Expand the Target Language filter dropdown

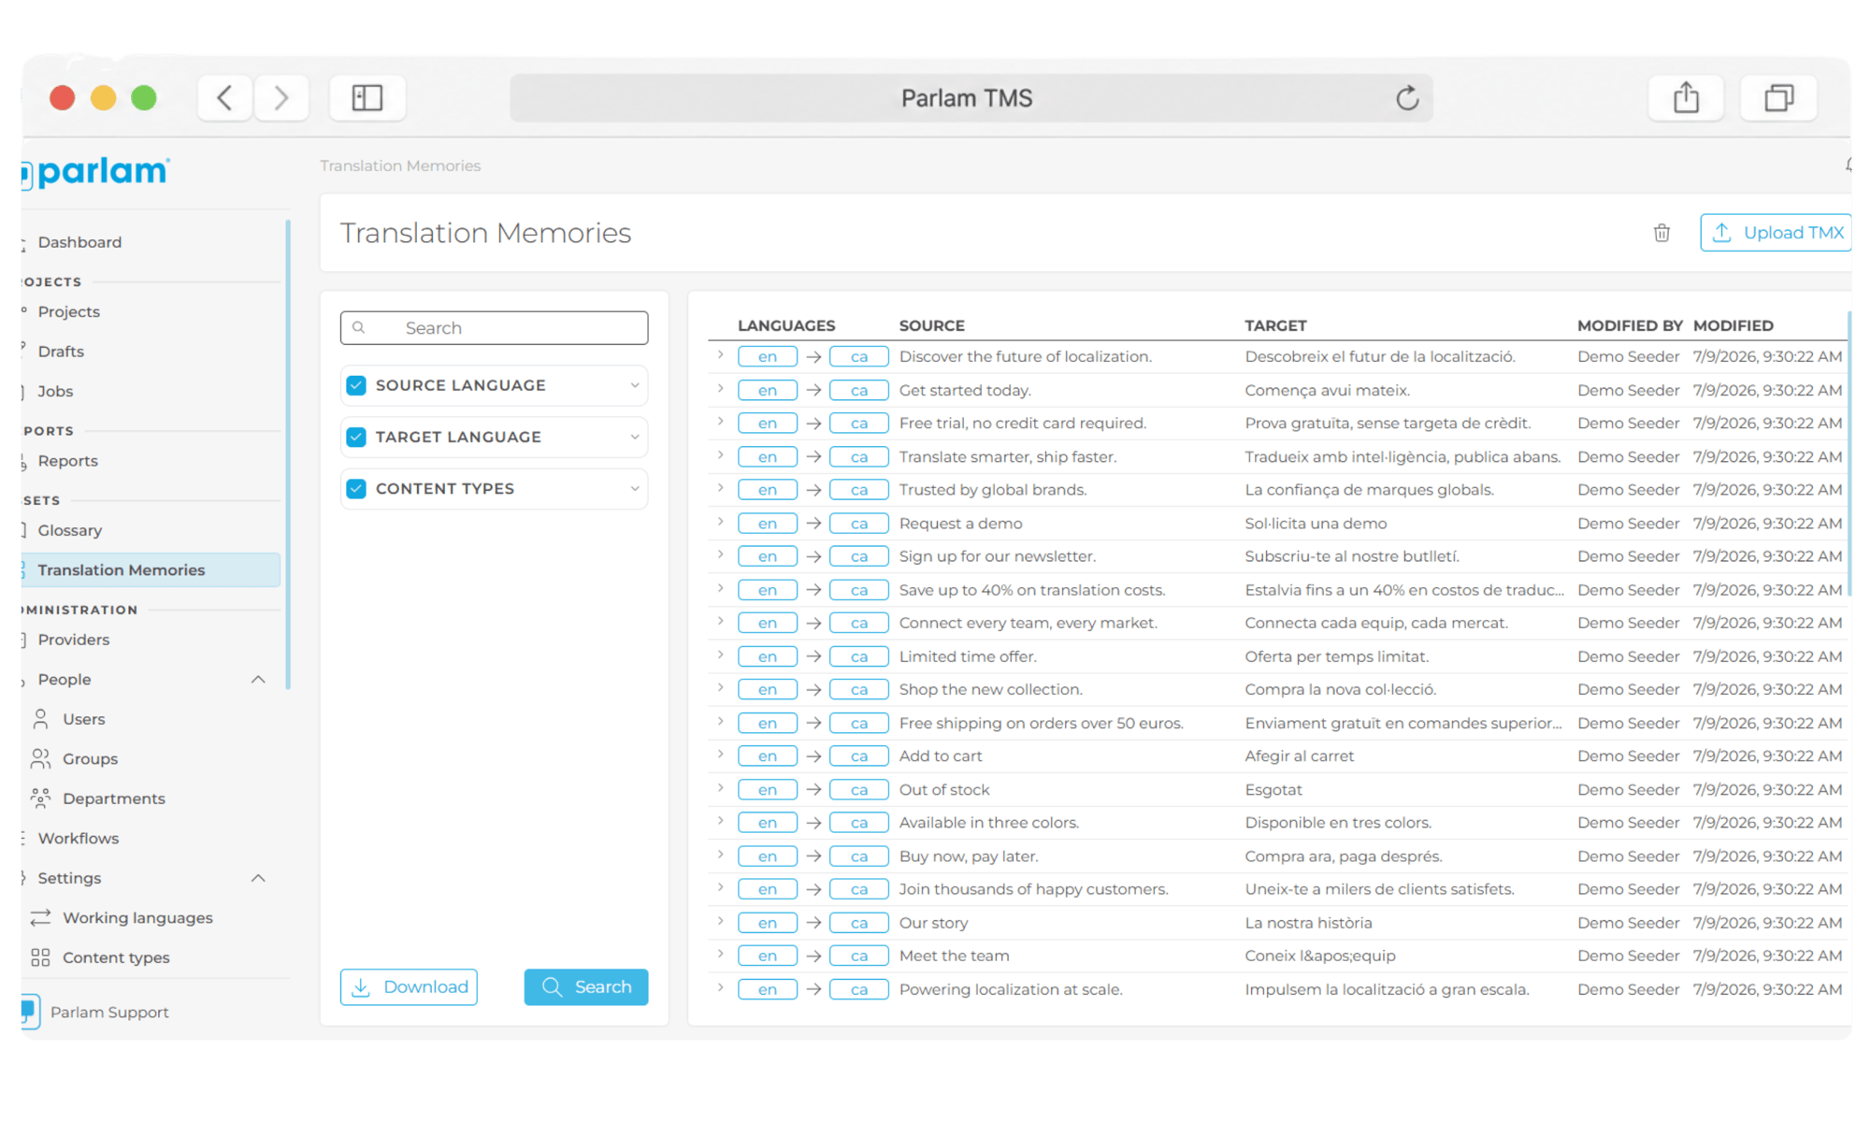(635, 437)
